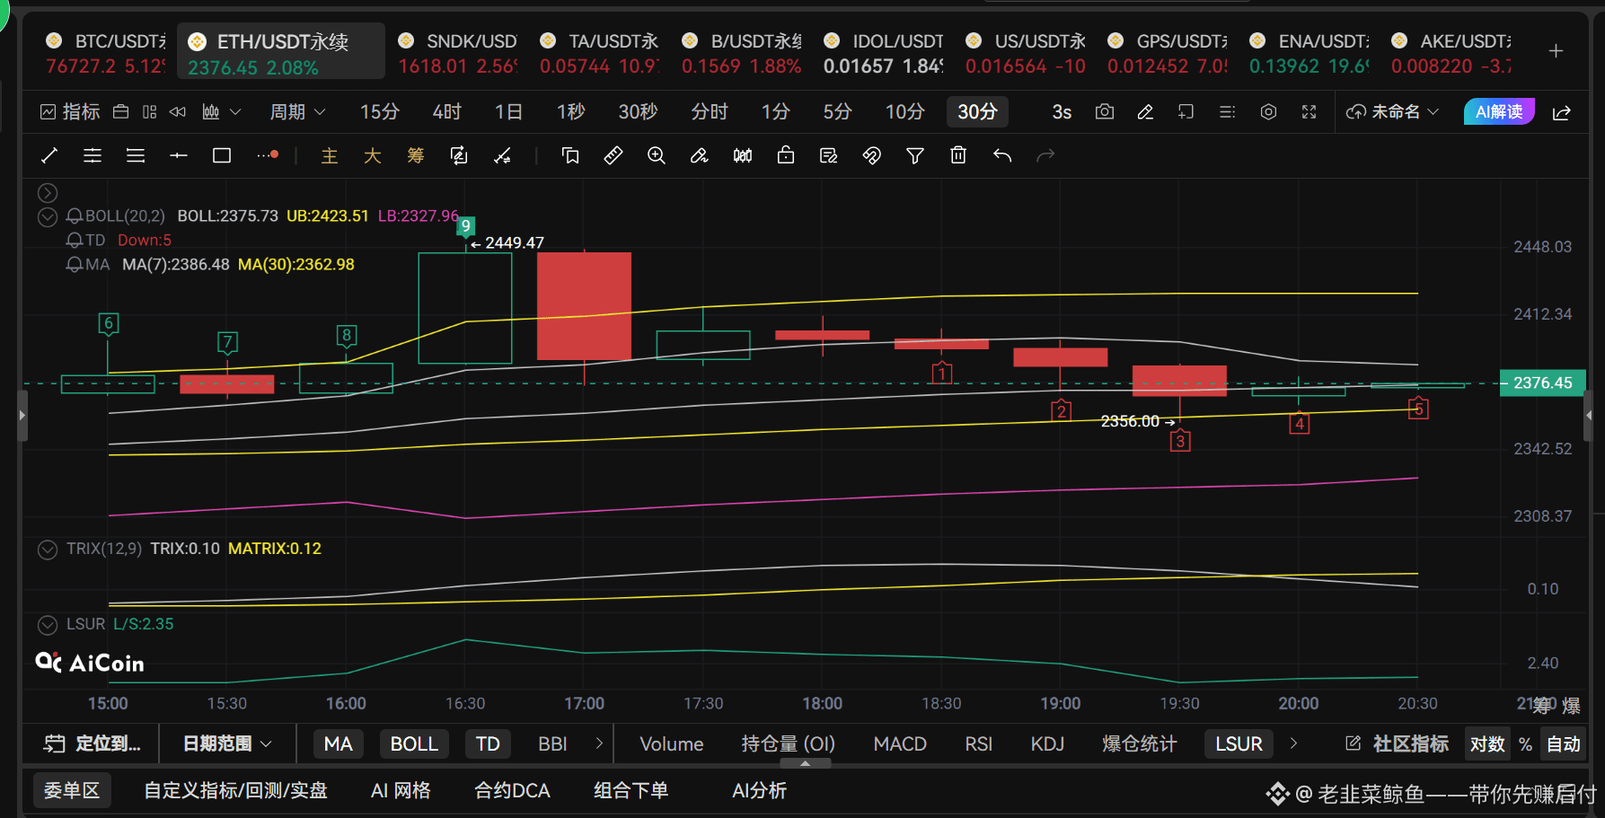Collapse the LSUR indicator panel chevron
The width and height of the screenshot is (1605, 818).
48,624
